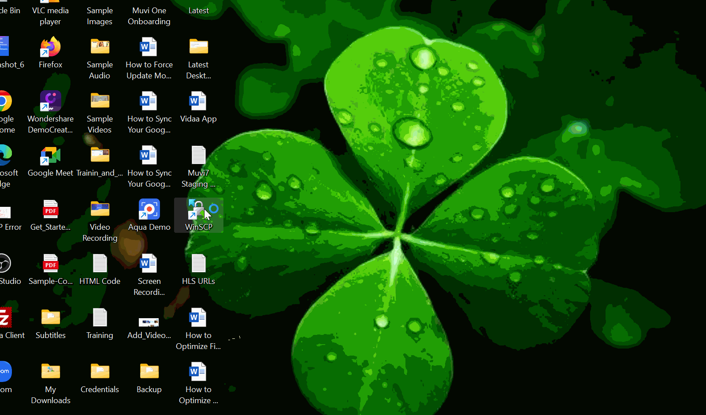Viewport: 706px width, 415px height.
Task: Select the Aqua Demo shortcut
Action: 149,210
